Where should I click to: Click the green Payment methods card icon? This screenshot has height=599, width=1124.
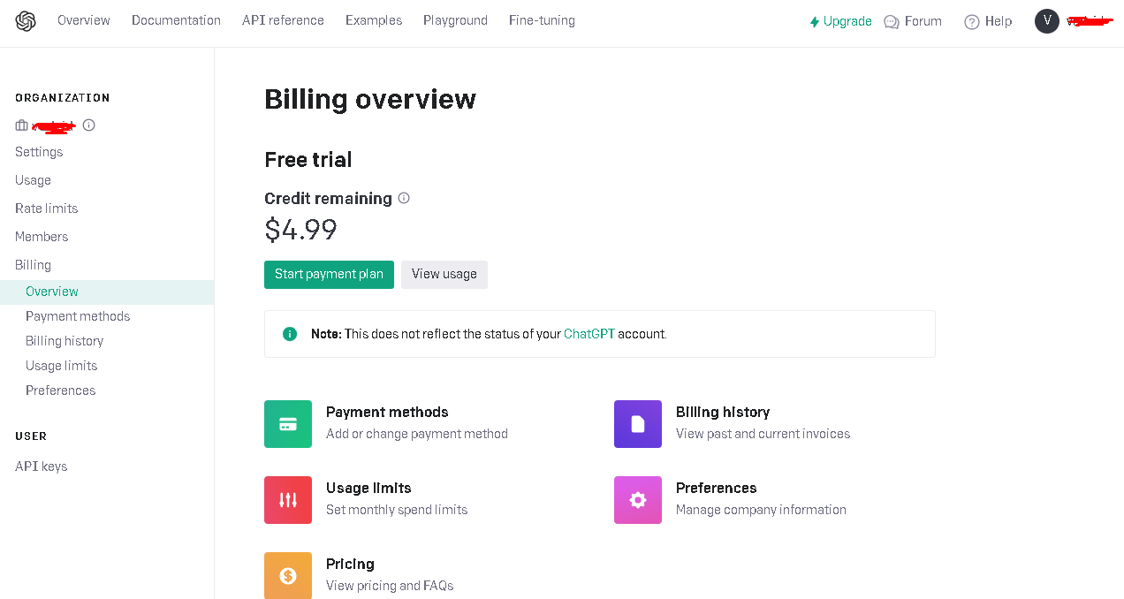[288, 424]
